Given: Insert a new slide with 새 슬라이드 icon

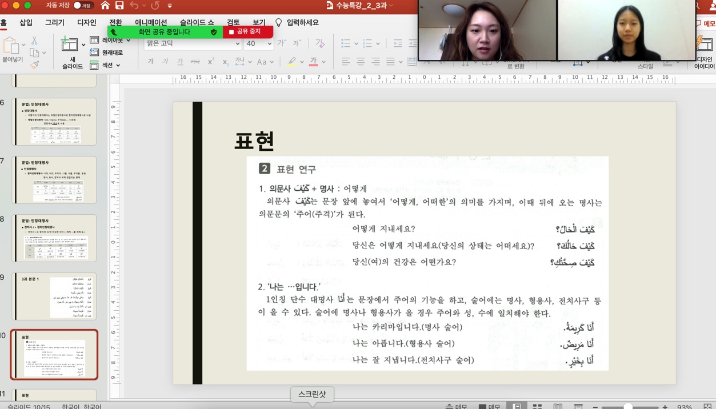Looking at the screenshot, I should click(x=69, y=45).
